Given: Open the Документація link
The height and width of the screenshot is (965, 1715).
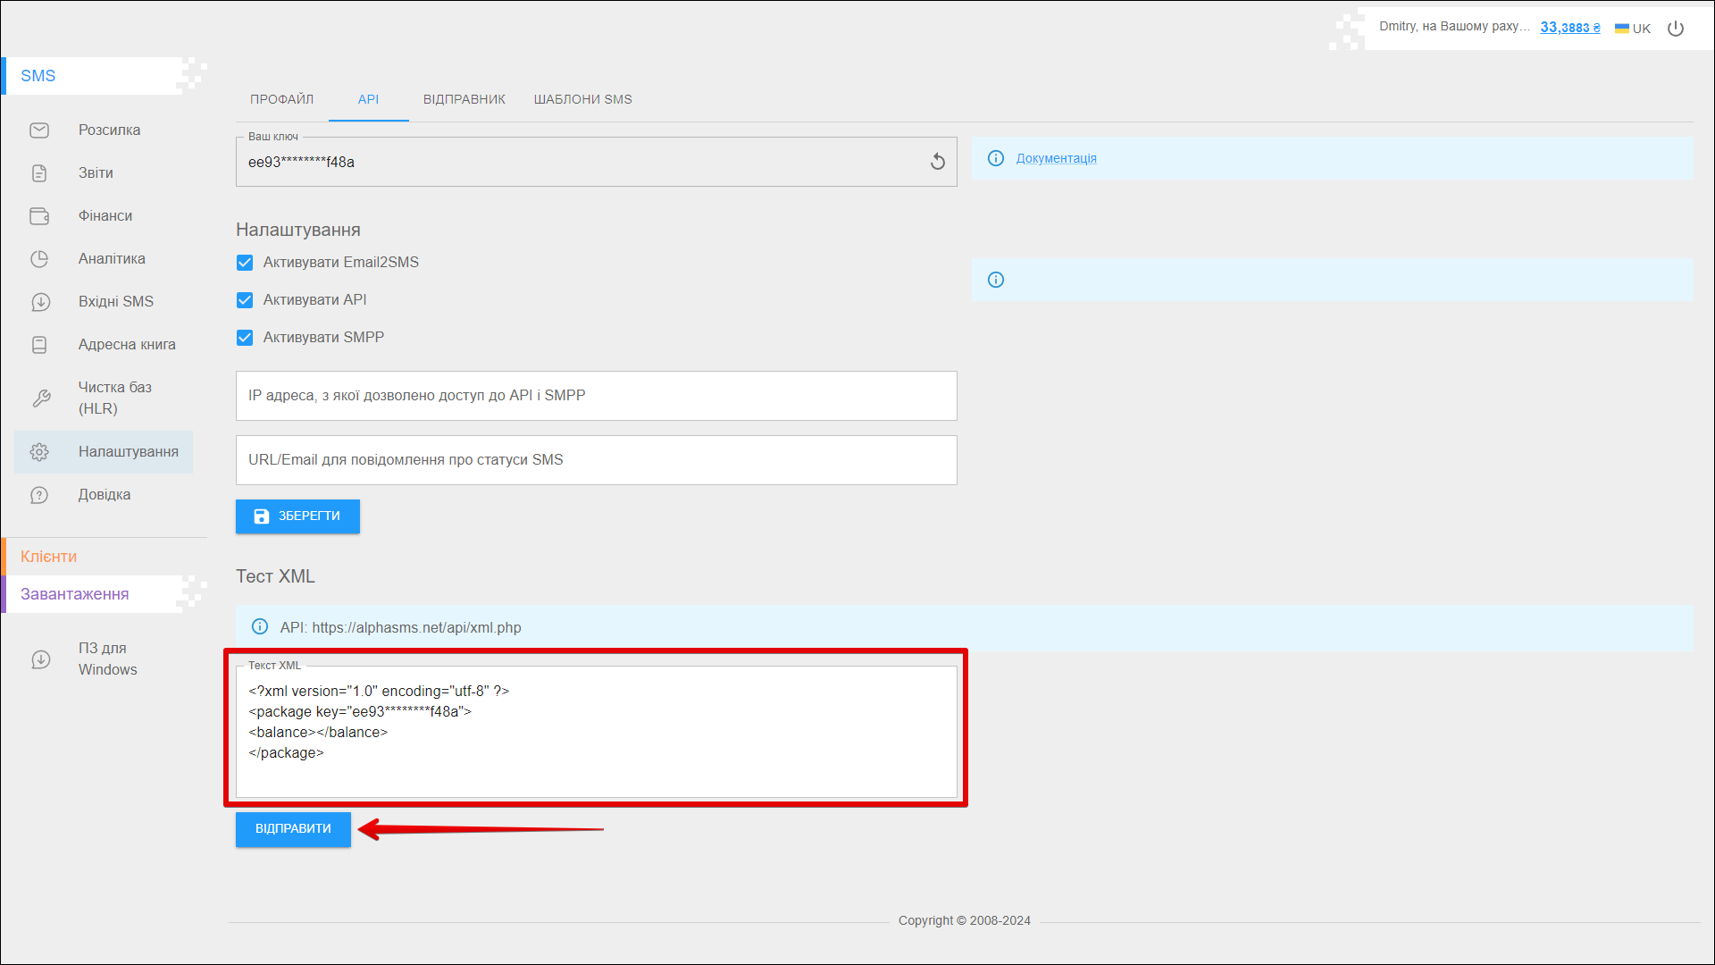Looking at the screenshot, I should [1056, 158].
